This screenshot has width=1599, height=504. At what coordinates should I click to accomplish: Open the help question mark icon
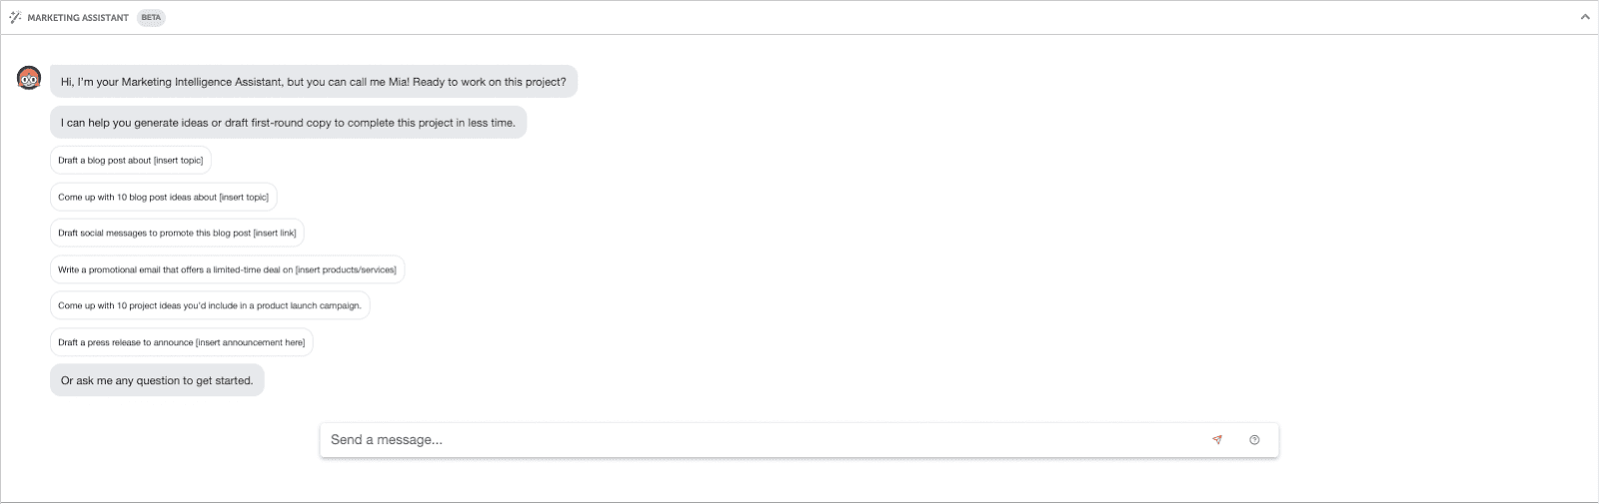pos(1254,440)
